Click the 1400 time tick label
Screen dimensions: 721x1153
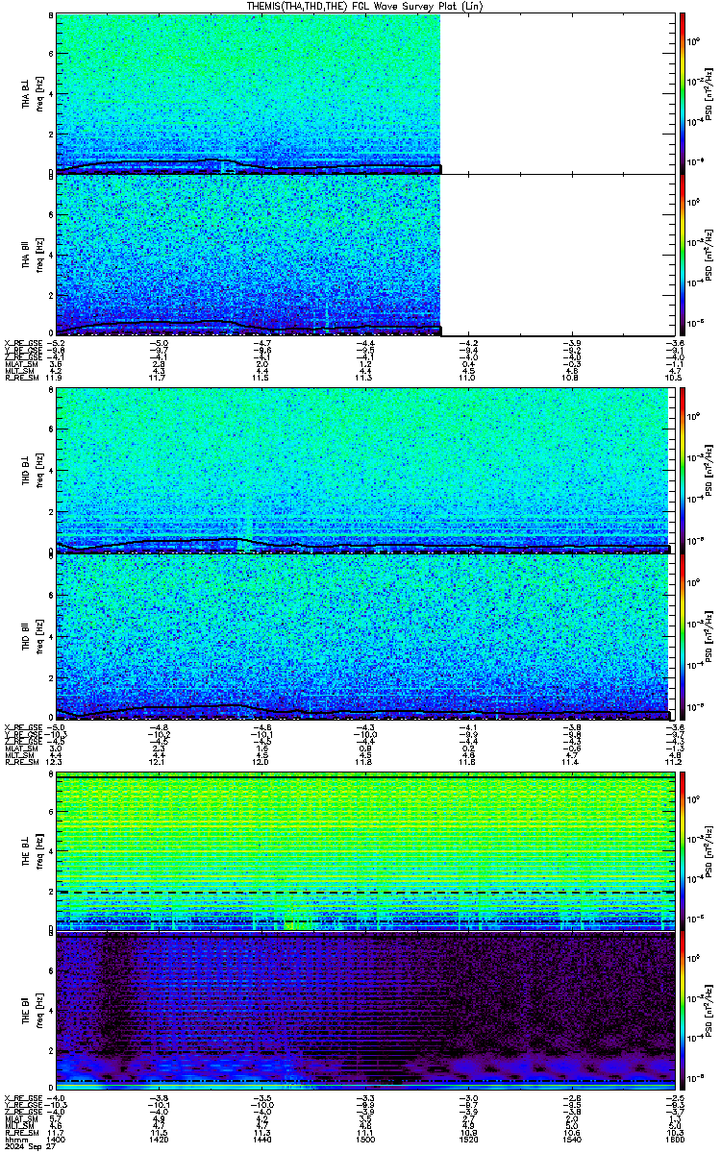tap(56, 1139)
